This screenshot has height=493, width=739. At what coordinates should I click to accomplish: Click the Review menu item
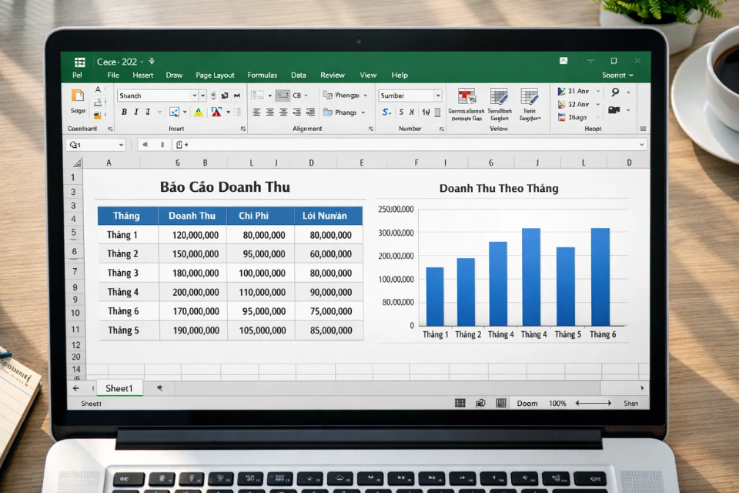click(332, 75)
